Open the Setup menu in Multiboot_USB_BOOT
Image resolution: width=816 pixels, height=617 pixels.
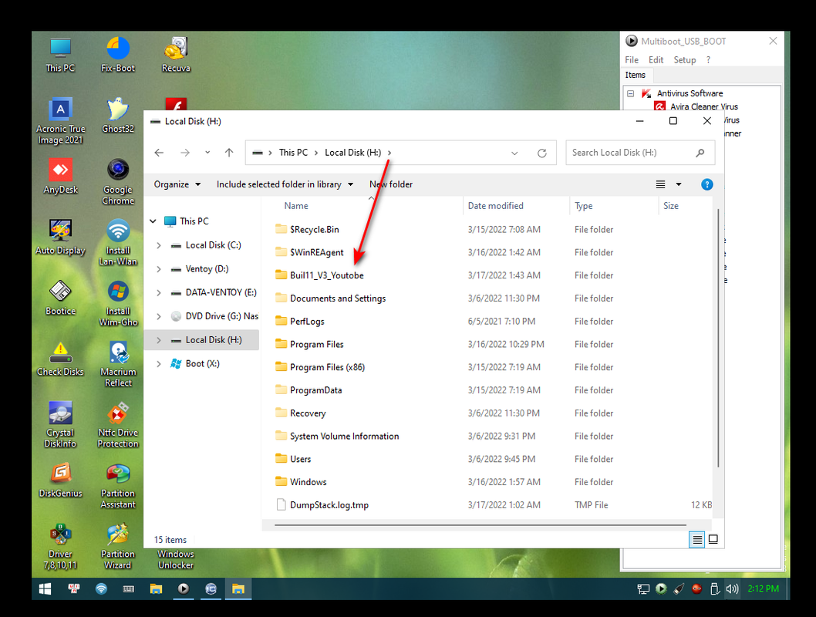pos(684,60)
